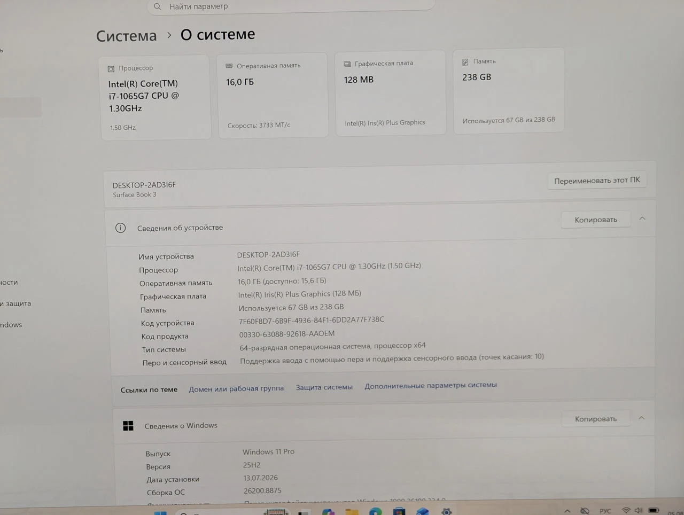Click the volume speaker tray icon

tap(639, 511)
